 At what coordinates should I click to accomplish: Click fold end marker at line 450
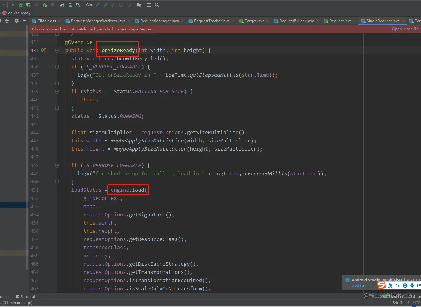[57, 182]
